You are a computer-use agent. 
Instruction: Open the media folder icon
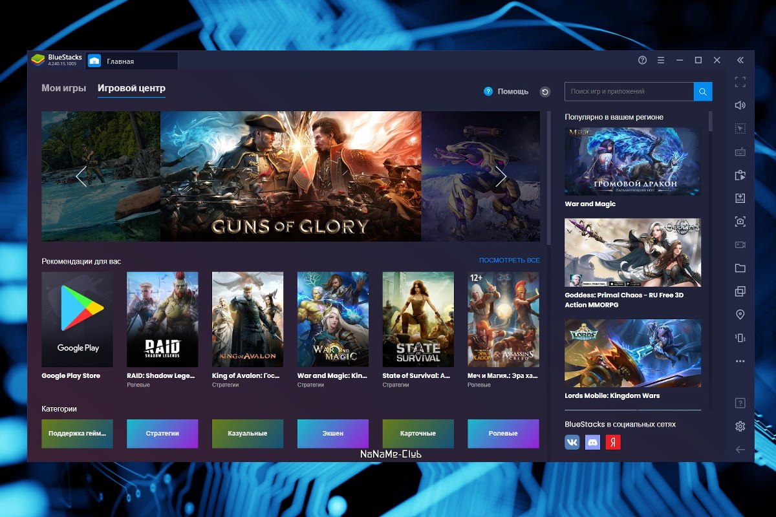pos(740,268)
